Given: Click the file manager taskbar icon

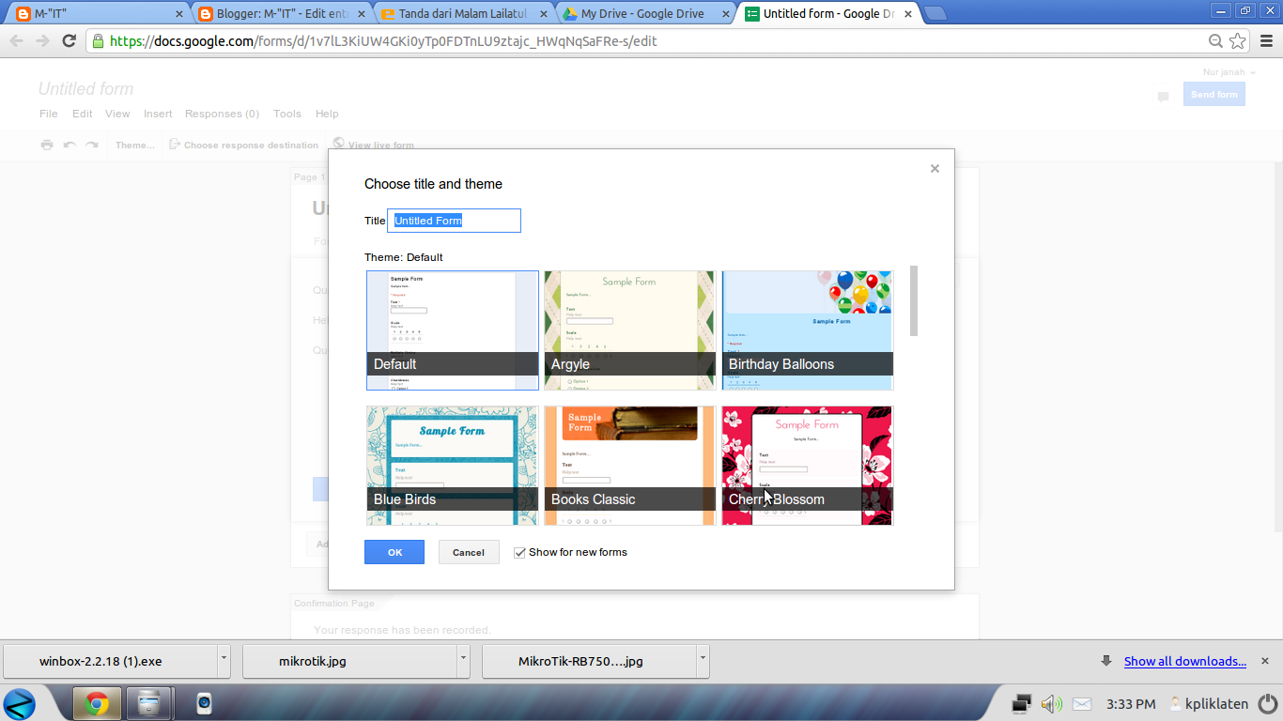Looking at the screenshot, I should pyautogui.click(x=149, y=703).
